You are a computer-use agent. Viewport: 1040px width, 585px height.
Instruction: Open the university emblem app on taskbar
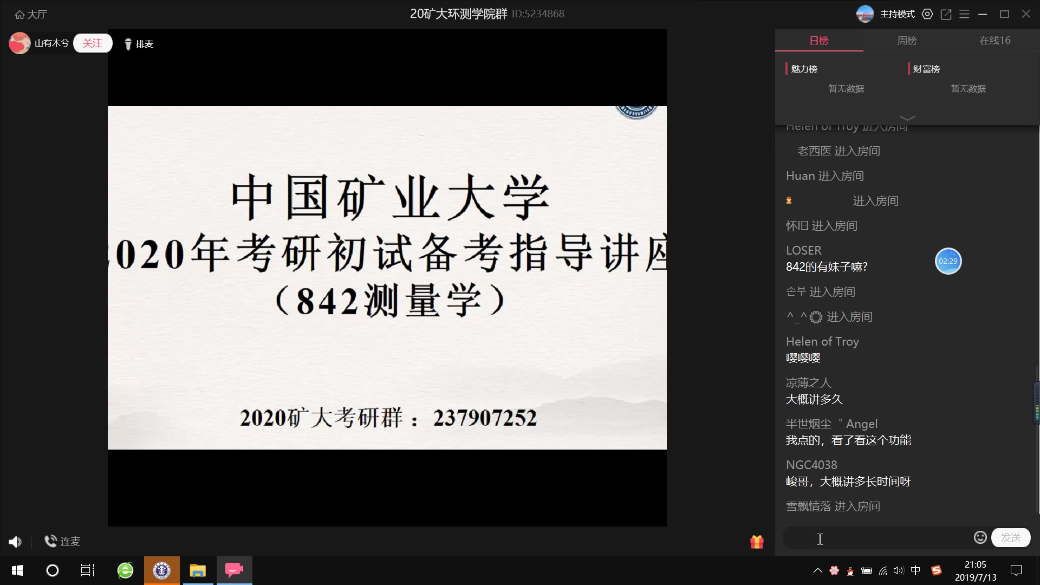[161, 570]
